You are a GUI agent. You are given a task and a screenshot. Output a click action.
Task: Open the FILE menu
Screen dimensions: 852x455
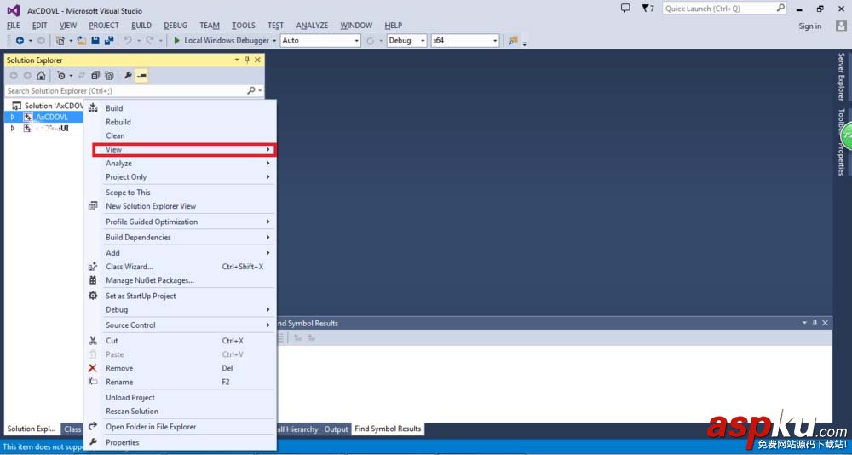[14, 25]
